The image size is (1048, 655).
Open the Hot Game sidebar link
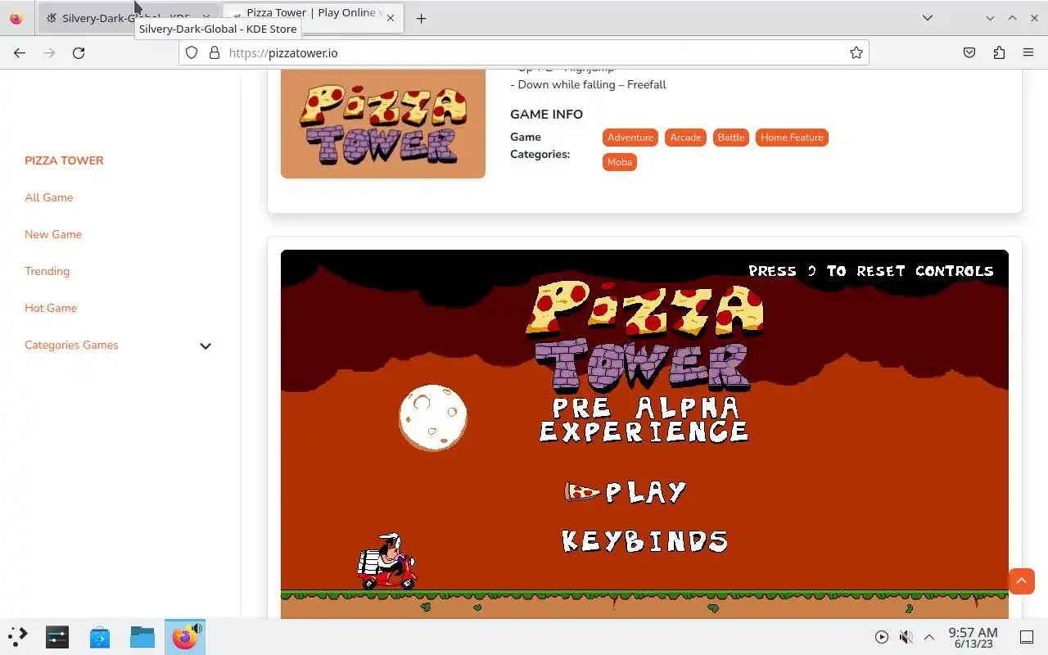tap(51, 308)
